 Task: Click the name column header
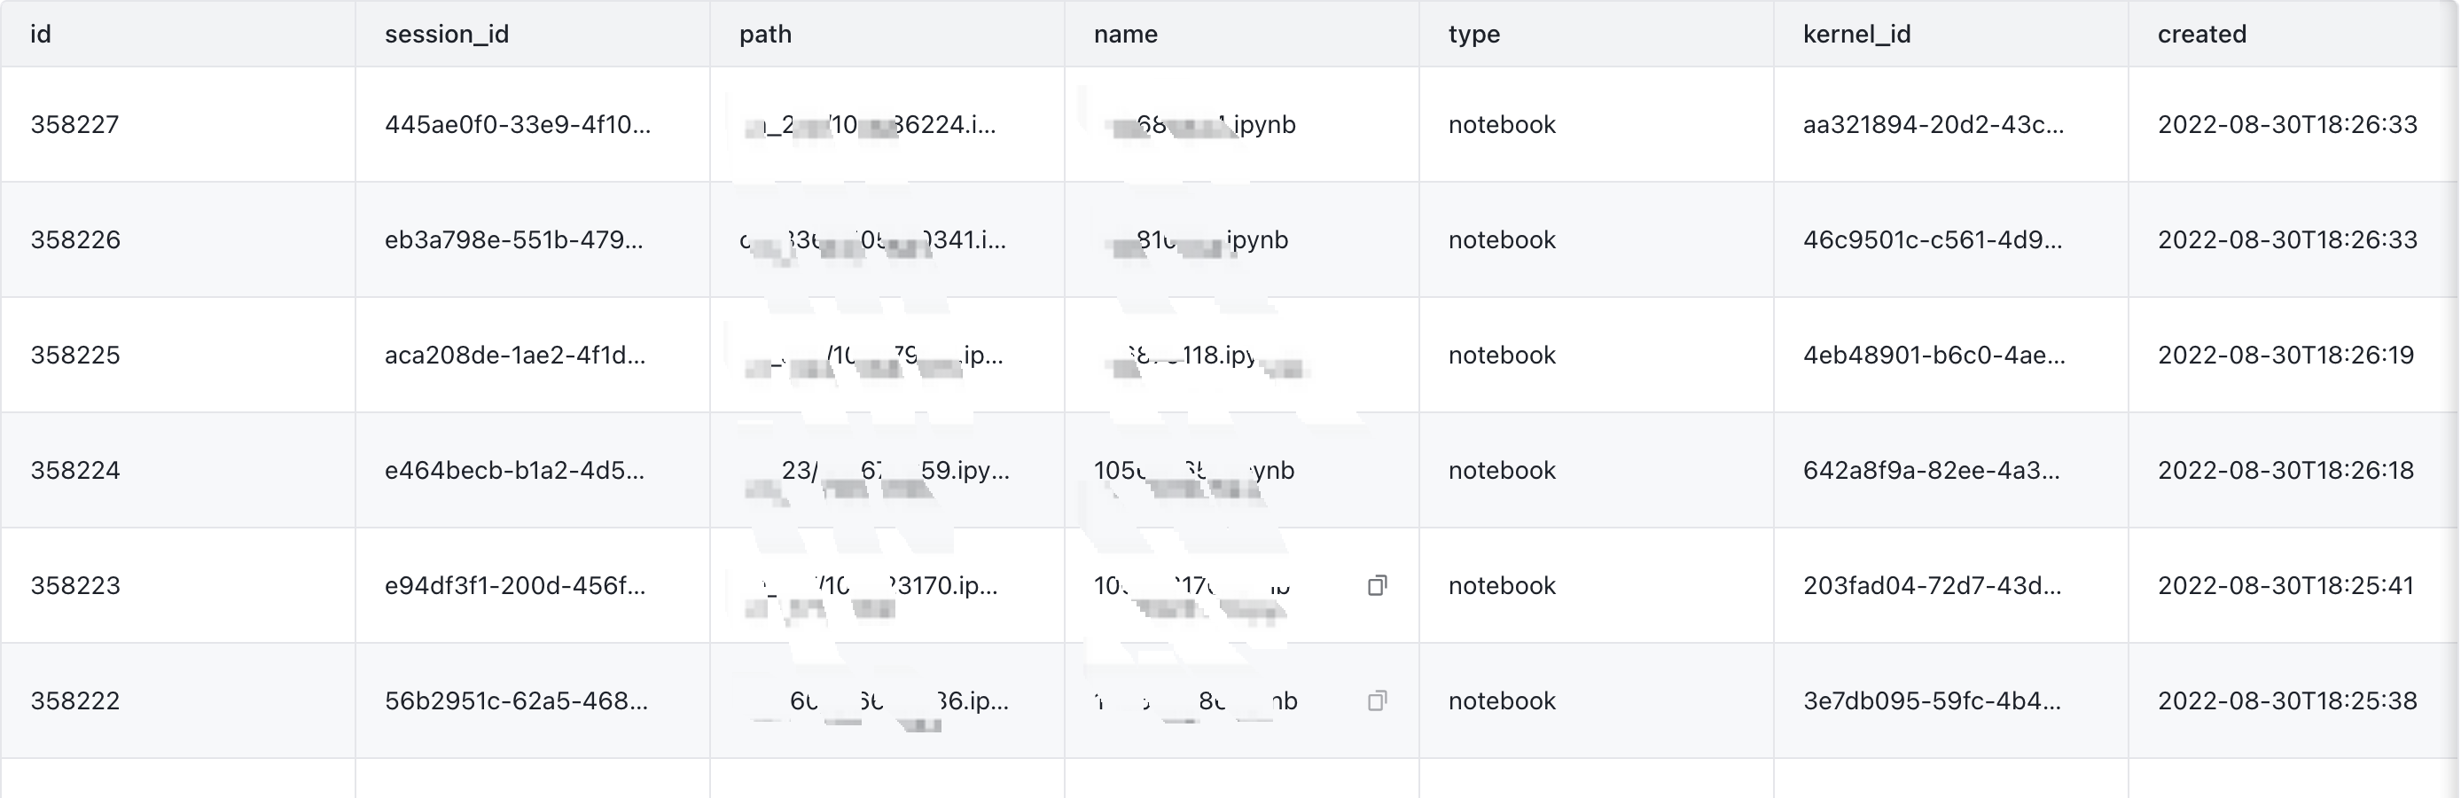pyautogui.click(x=1125, y=35)
